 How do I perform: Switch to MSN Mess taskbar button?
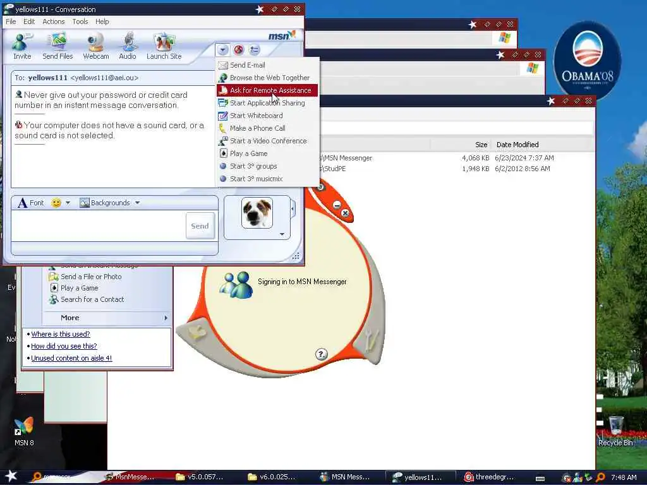(x=344, y=477)
